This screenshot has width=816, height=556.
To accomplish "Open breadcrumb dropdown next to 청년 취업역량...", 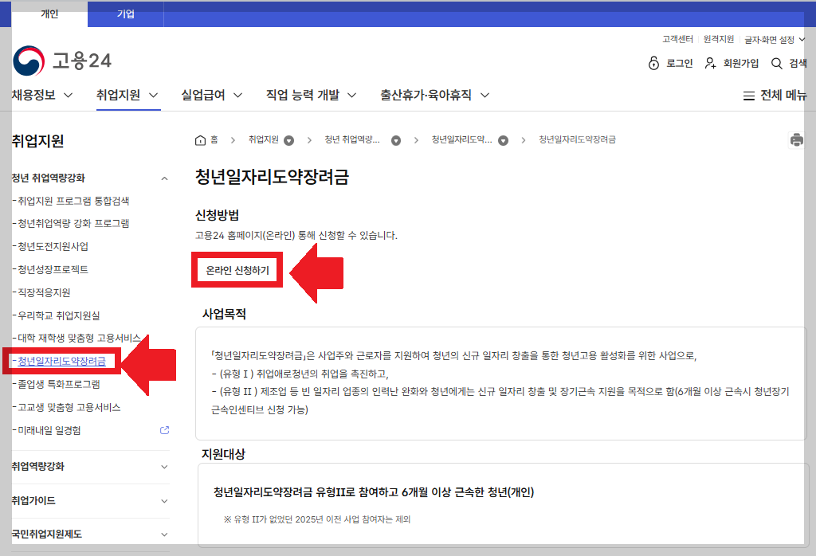I will point(396,140).
